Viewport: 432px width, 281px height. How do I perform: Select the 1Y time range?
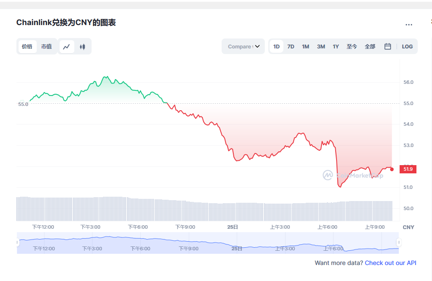click(x=336, y=47)
